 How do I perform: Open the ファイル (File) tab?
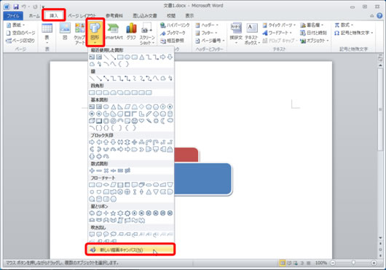13,16
